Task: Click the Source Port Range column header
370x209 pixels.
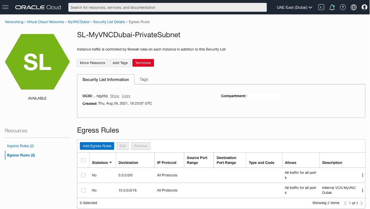Action: tap(197, 160)
